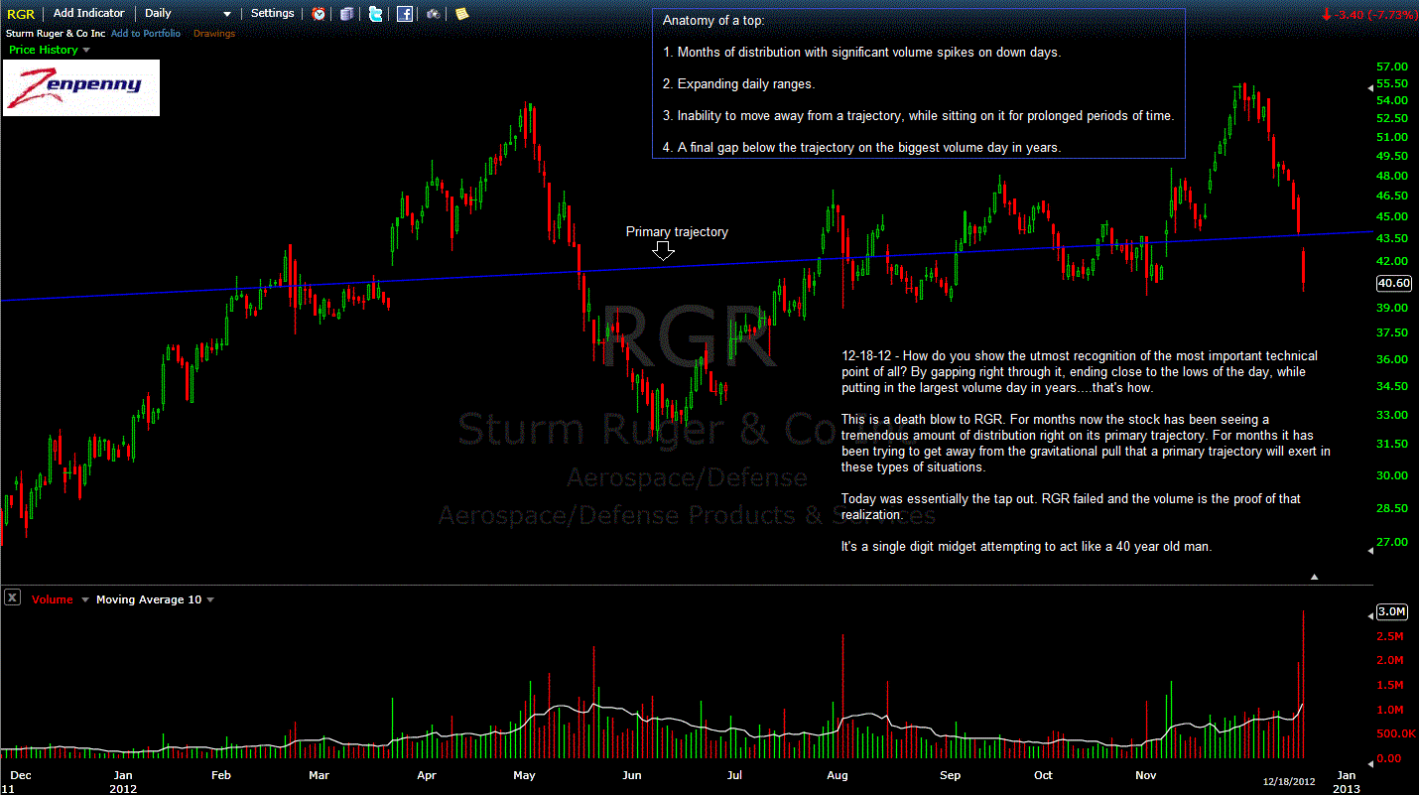This screenshot has width=1419, height=795.
Task: Click the 12-18-12 commentary paragraph
Action: (x=1080, y=371)
